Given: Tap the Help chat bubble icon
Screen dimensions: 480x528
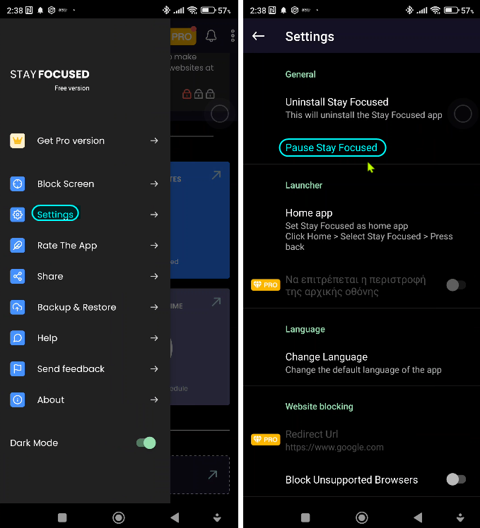Looking at the screenshot, I should pyautogui.click(x=17, y=338).
